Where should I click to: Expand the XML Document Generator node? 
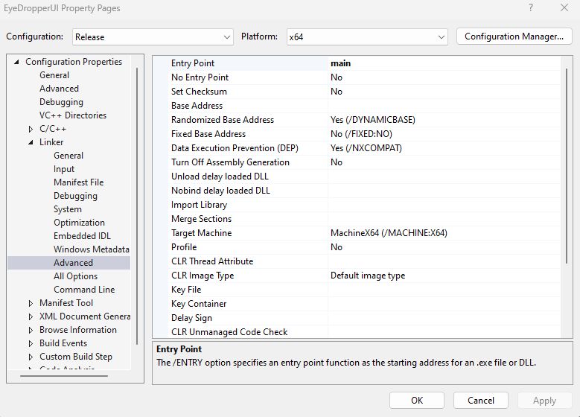pyautogui.click(x=31, y=316)
